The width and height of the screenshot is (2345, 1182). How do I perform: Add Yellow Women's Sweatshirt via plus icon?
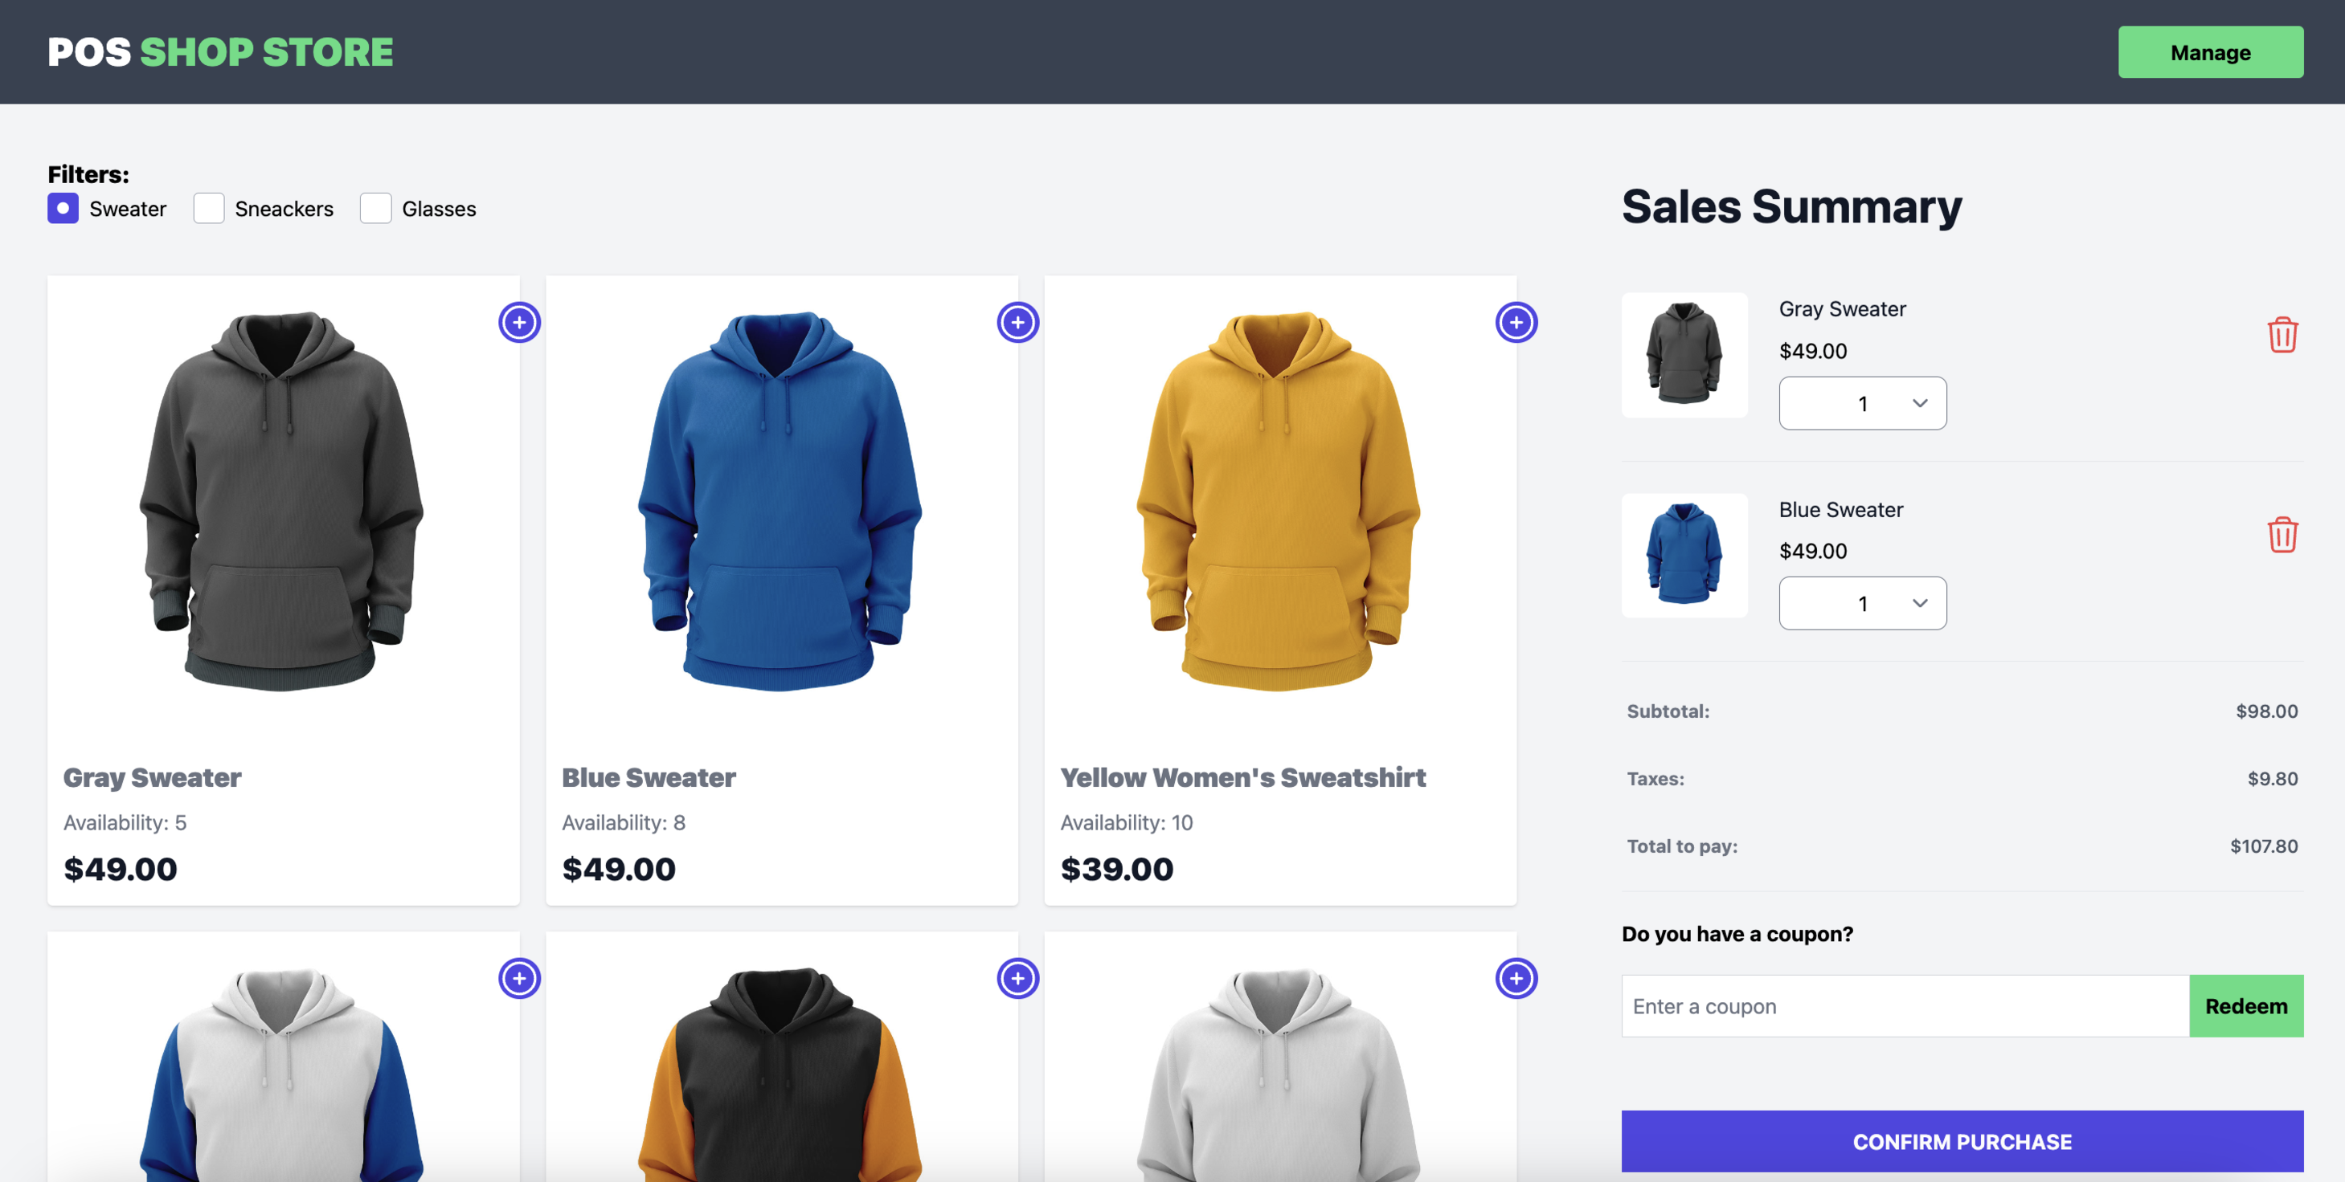(1516, 322)
